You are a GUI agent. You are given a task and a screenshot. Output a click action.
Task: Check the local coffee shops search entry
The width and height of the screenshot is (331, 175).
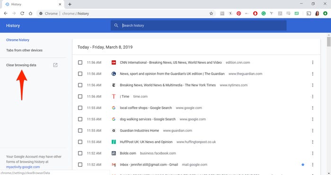click(x=80, y=108)
